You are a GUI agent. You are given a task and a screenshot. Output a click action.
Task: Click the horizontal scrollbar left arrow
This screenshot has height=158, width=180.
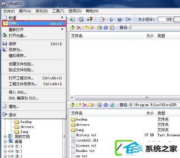(x=72, y=98)
